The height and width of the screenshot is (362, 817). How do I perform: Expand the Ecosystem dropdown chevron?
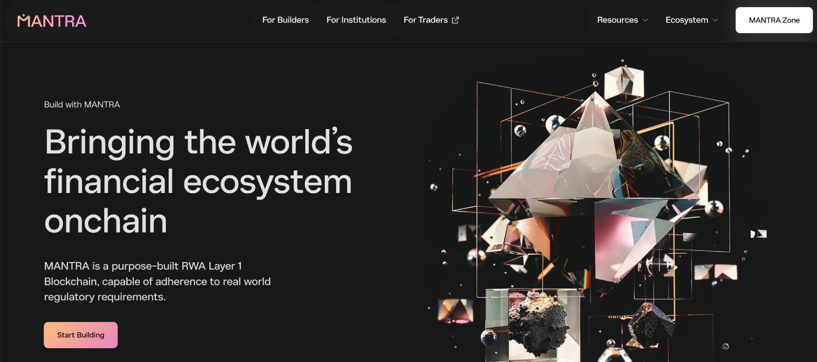click(x=715, y=20)
